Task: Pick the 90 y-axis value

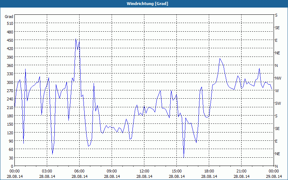Action: [11, 141]
